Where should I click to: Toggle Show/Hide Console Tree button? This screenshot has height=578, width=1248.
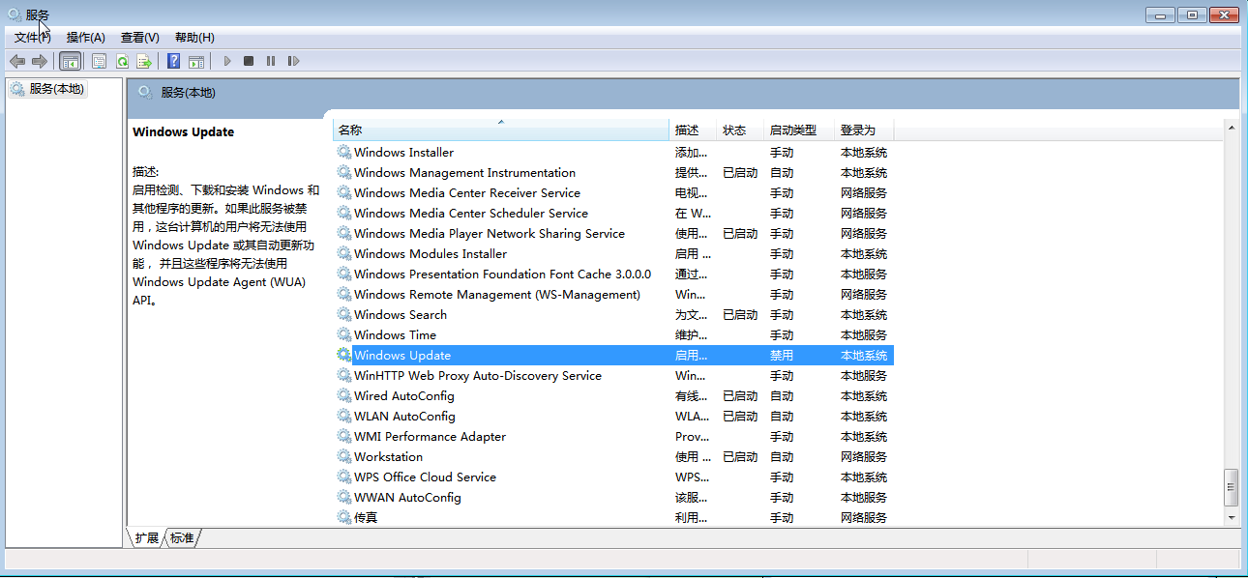(71, 61)
